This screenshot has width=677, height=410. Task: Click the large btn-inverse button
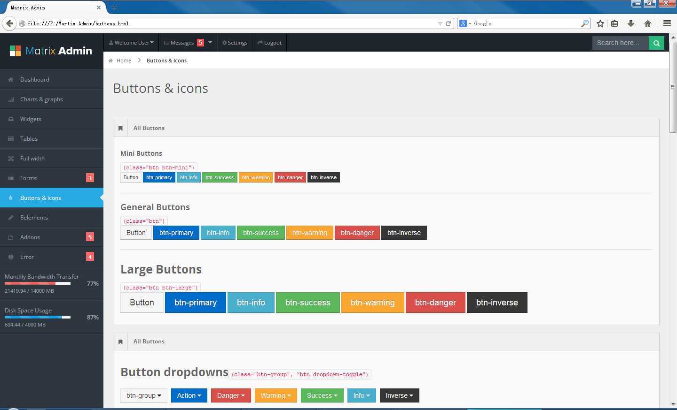(497, 303)
